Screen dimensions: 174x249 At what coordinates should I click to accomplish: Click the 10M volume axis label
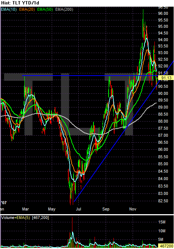pyautogui.click(x=162, y=231)
